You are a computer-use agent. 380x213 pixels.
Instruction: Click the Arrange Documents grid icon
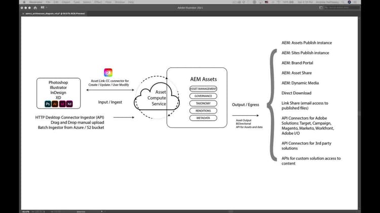click(x=43, y=8)
